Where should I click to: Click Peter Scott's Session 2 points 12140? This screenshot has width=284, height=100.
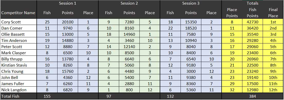click(129, 47)
